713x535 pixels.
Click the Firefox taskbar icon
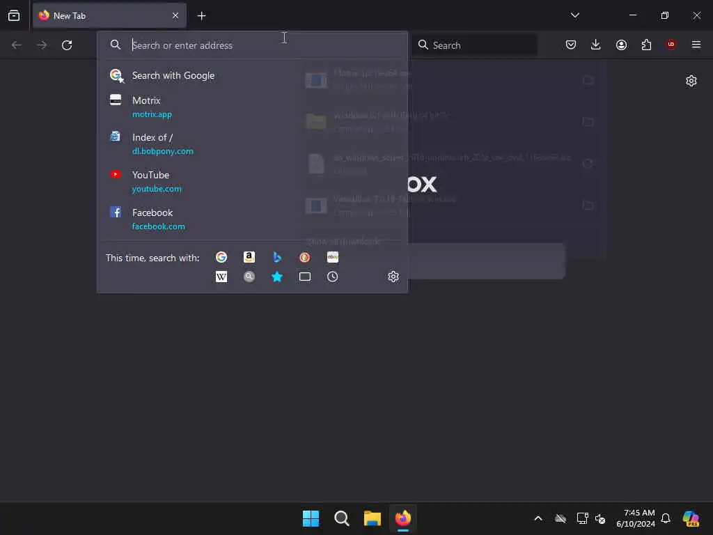point(403,518)
